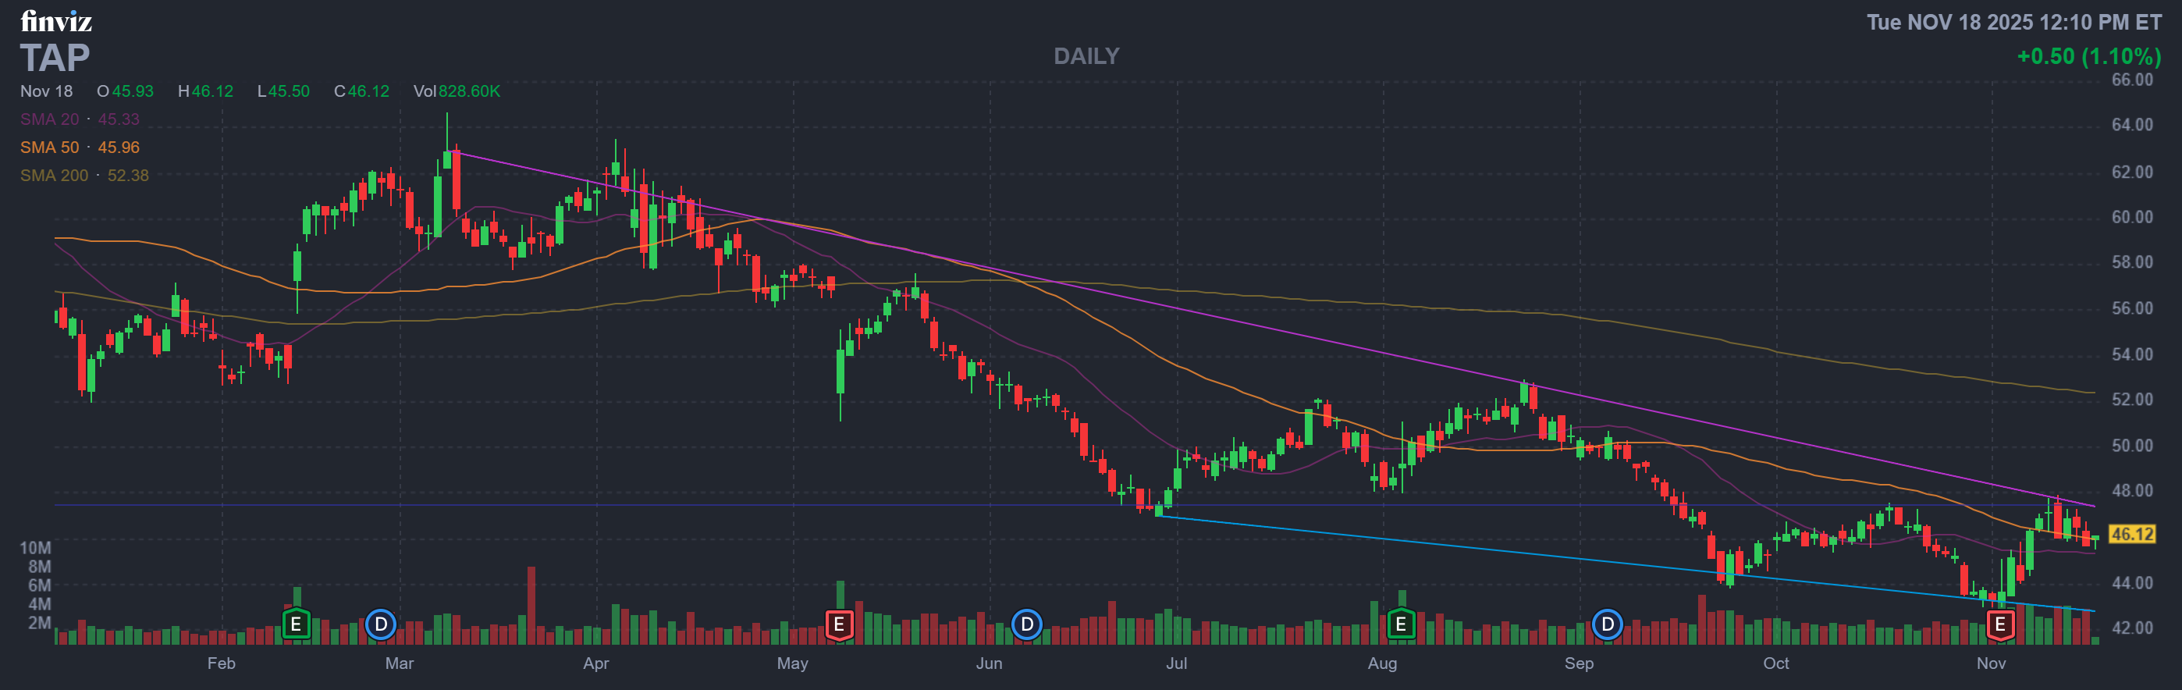This screenshot has width=2182, height=690.
Task: Click the chart date and time stamp
Action: tap(2013, 22)
